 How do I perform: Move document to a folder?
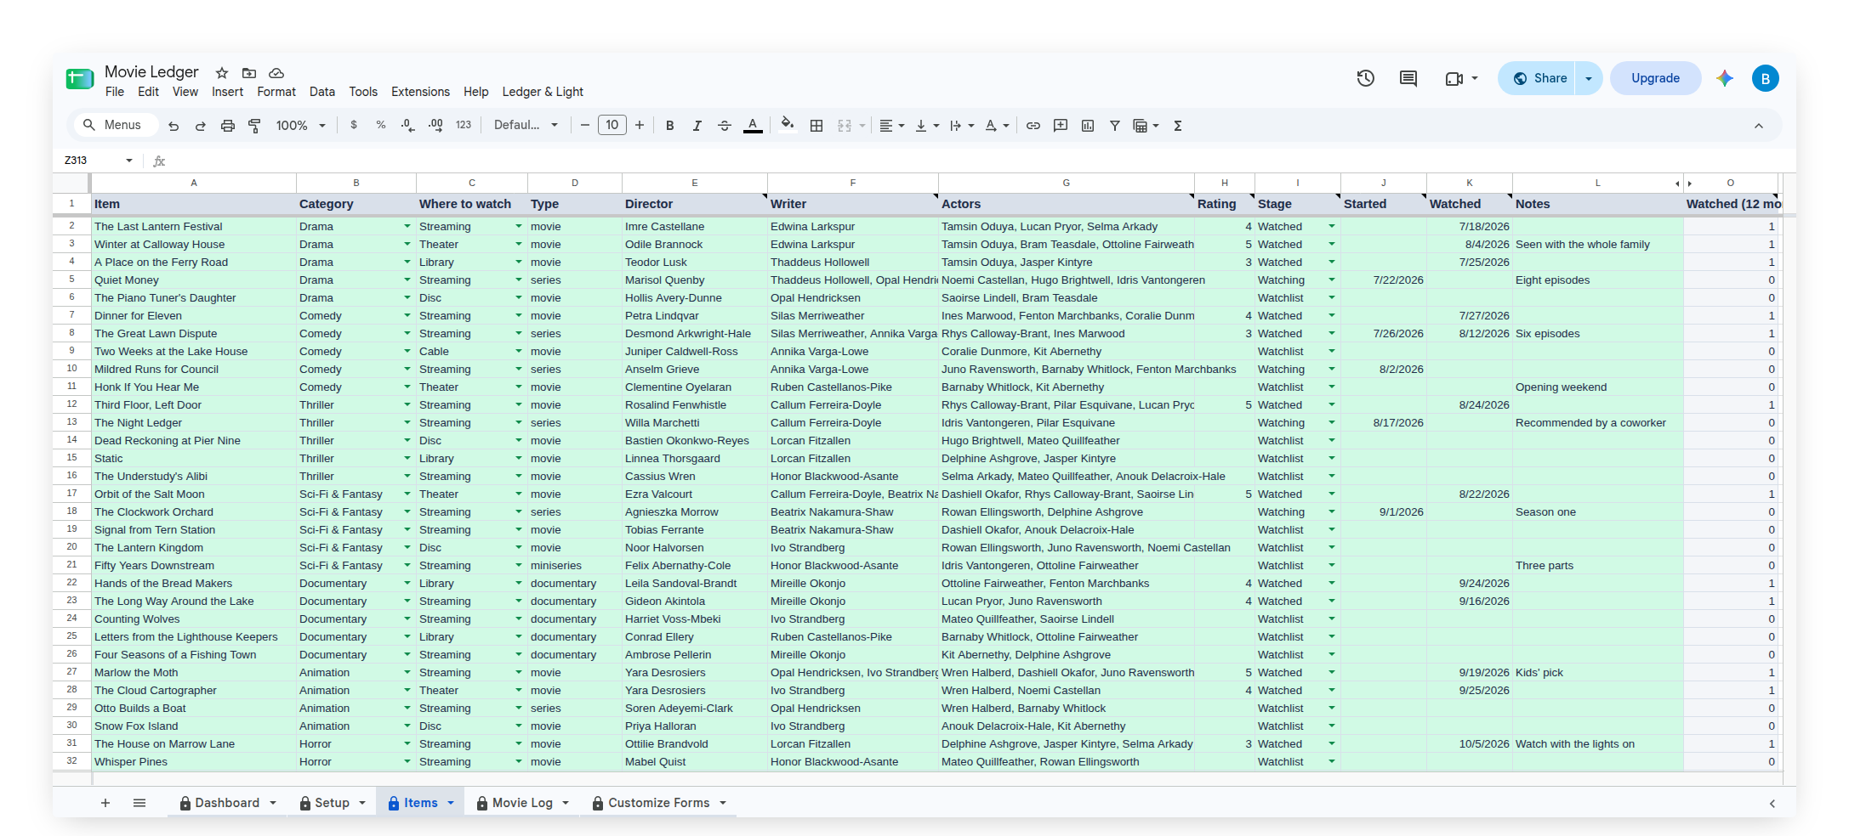[249, 73]
